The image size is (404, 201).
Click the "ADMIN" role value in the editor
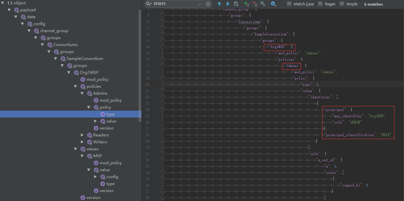(355, 122)
